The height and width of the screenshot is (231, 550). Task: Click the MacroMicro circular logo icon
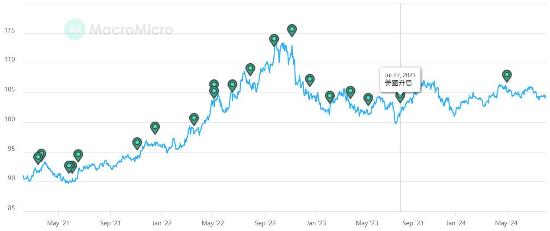coord(74,29)
